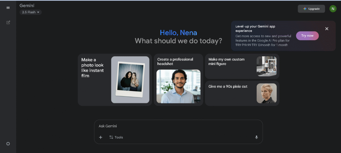
Task: Expand the 2.5 Flash model dropdown
Action: point(31,12)
